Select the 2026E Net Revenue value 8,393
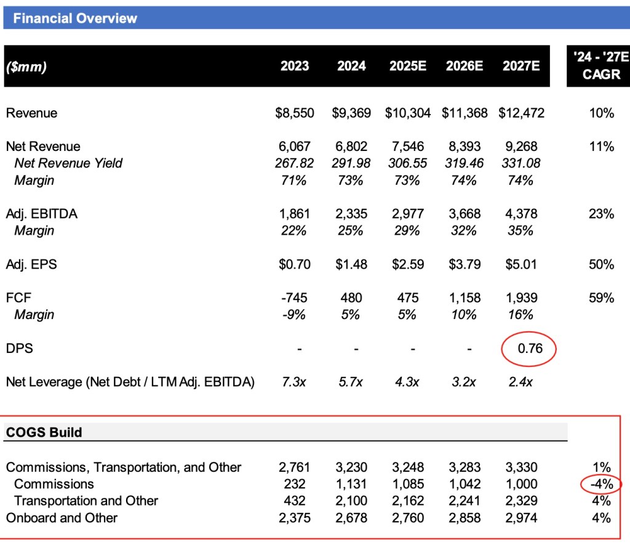Screen dimensions: 630x545 [464, 147]
